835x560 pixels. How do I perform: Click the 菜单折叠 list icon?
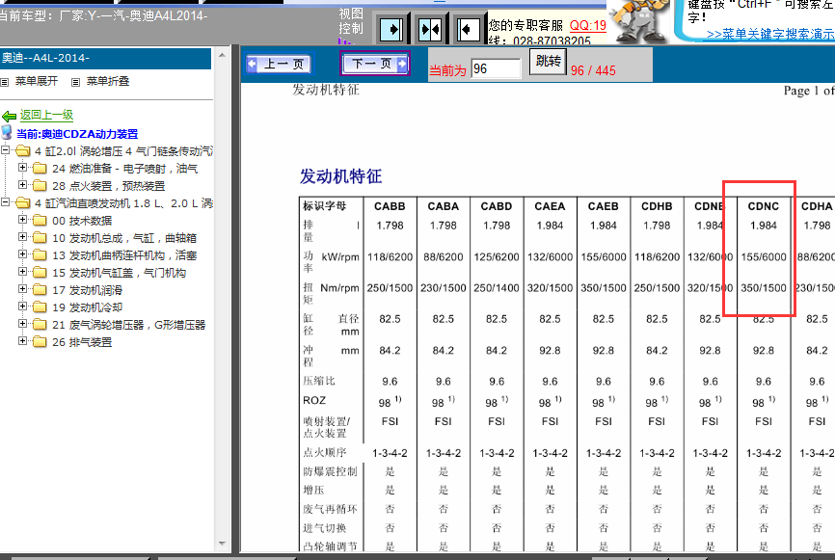tap(75, 82)
